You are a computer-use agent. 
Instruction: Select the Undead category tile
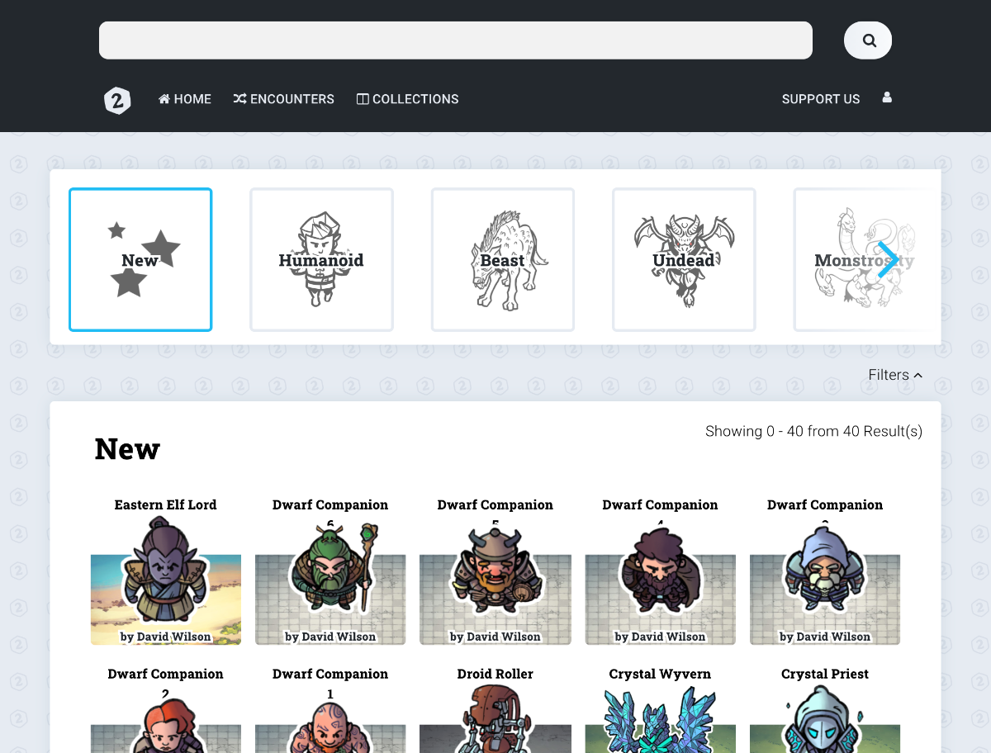coord(684,260)
